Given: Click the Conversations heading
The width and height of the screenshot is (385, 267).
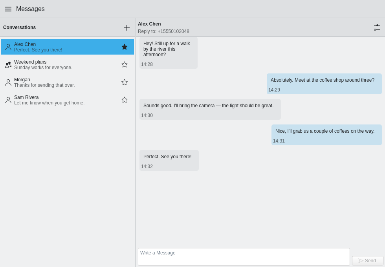Looking at the screenshot, I should (x=19, y=27).
